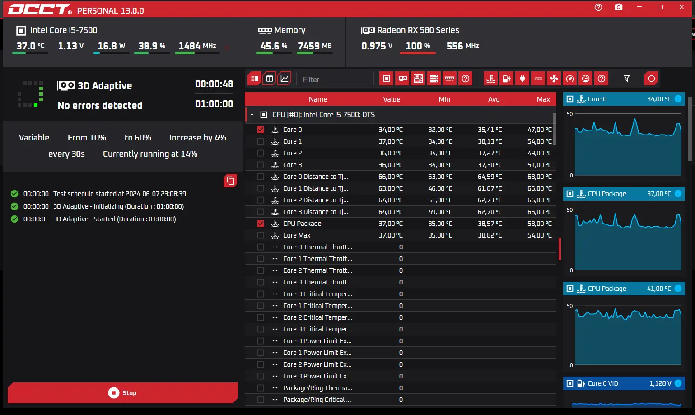Sort table by Min column
Screen dimensions: 695x415
point(444,99)
